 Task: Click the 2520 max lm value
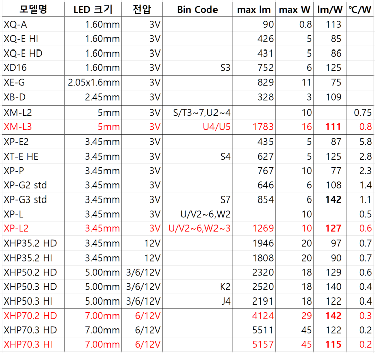(263, 287)
